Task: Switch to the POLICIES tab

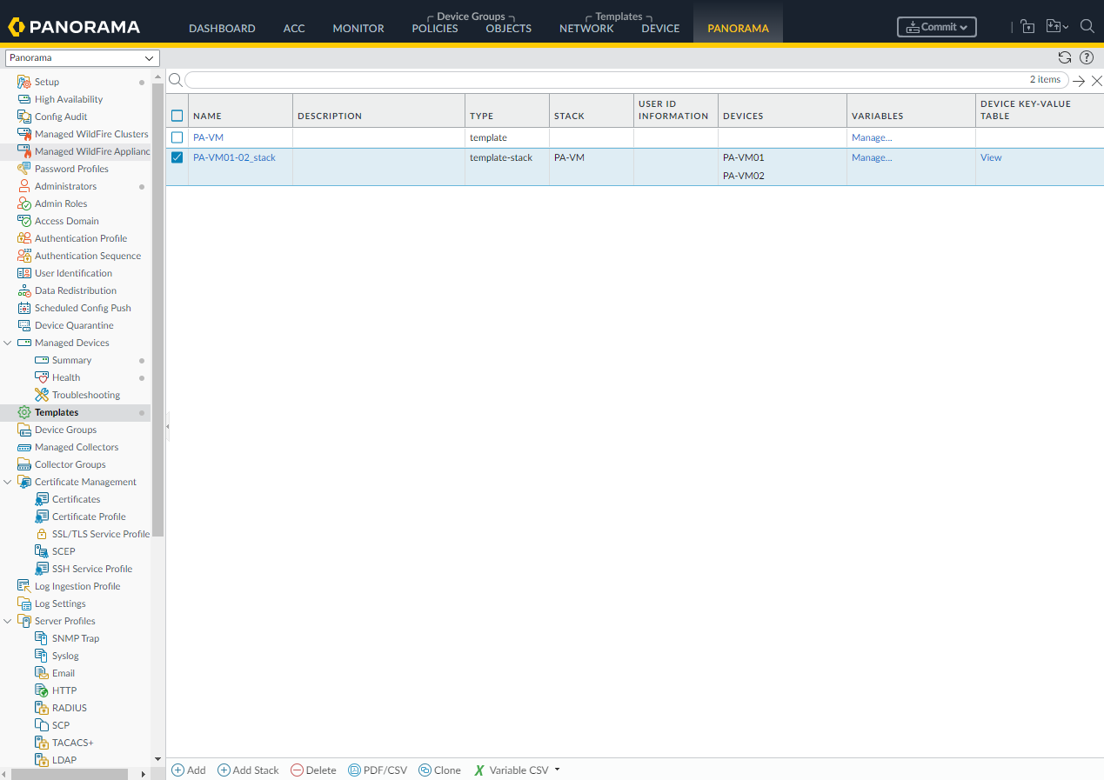Action: tap(435, 29)
